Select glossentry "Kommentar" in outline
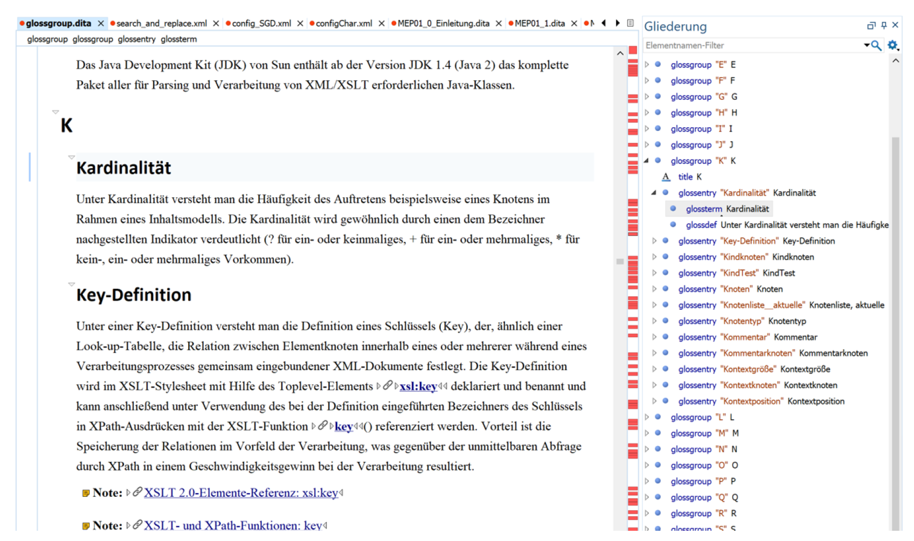This screenshot has width=914, height=541. [747, 337]
